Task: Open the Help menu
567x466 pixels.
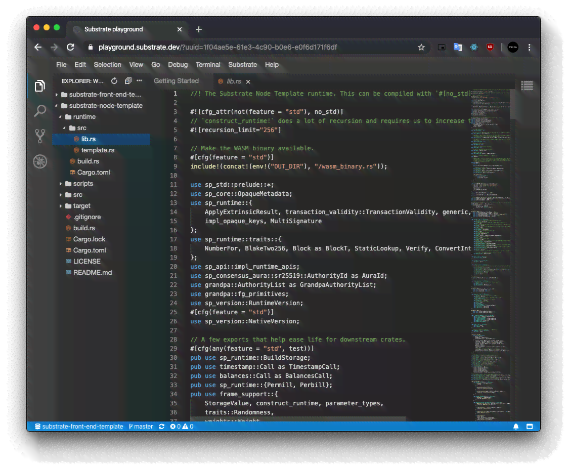Action: coord(272,65)
